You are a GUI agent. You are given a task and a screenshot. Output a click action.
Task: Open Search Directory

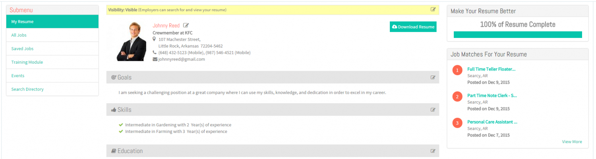pos(52,89)
